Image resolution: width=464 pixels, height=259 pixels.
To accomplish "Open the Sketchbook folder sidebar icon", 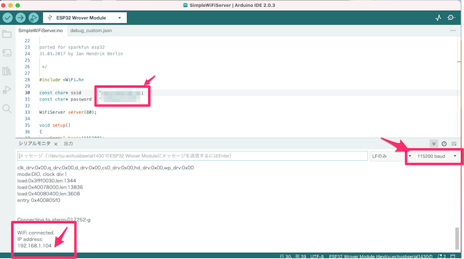I will click(7, 34).
